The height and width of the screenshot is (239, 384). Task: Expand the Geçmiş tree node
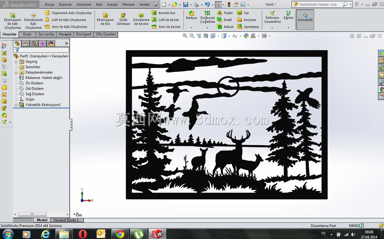[x=16, y=62]
